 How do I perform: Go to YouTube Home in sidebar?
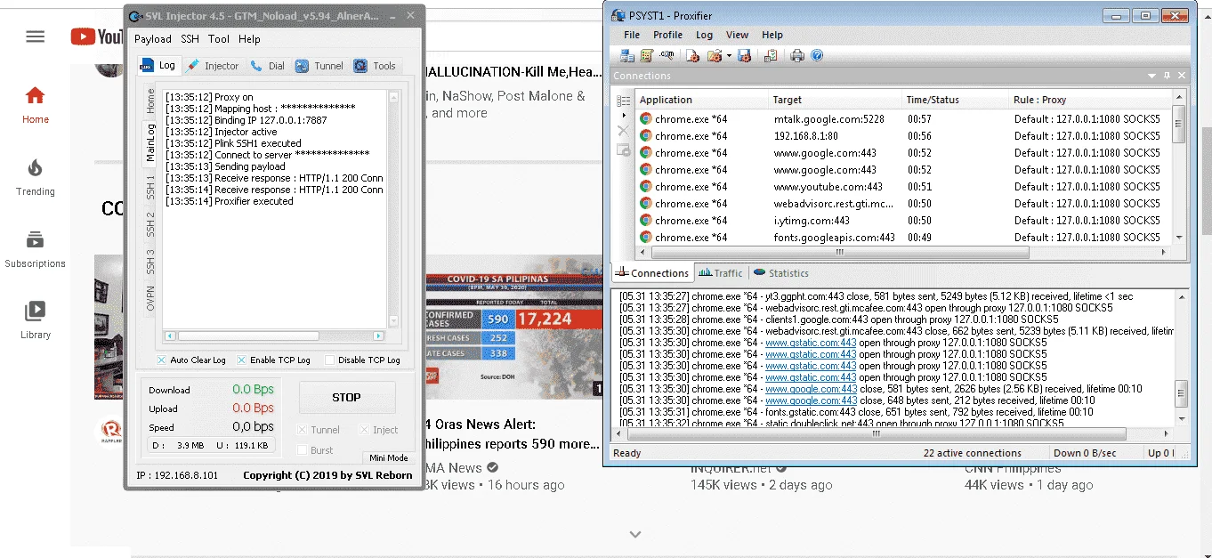pos(36,105)
